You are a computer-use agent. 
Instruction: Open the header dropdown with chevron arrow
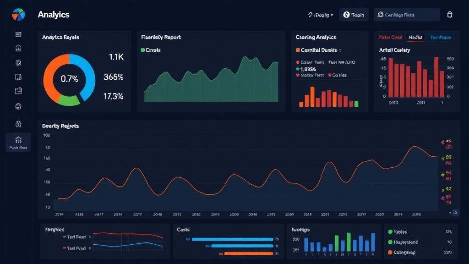(321, 15)
